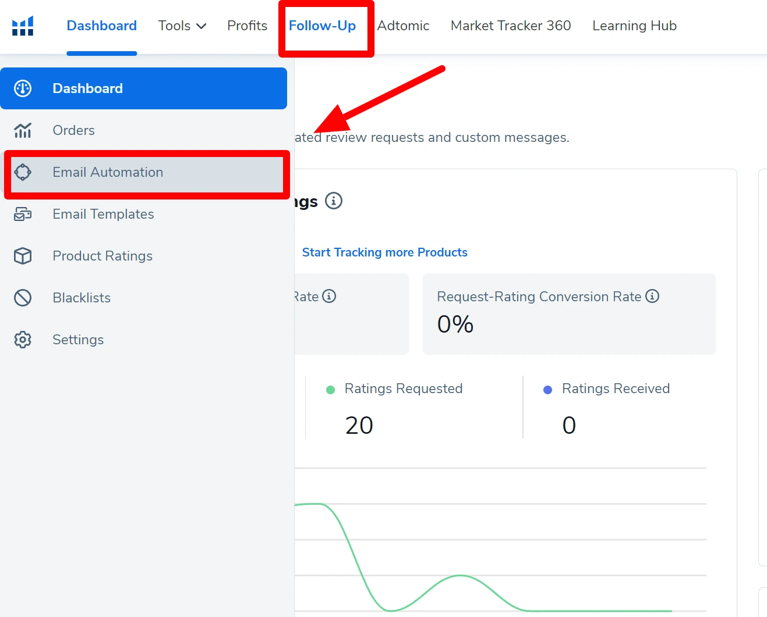Select Email Templates in the sidebar
Image resolution: width=767 pixels, height=617 pixels.
(x=103, y=214)
